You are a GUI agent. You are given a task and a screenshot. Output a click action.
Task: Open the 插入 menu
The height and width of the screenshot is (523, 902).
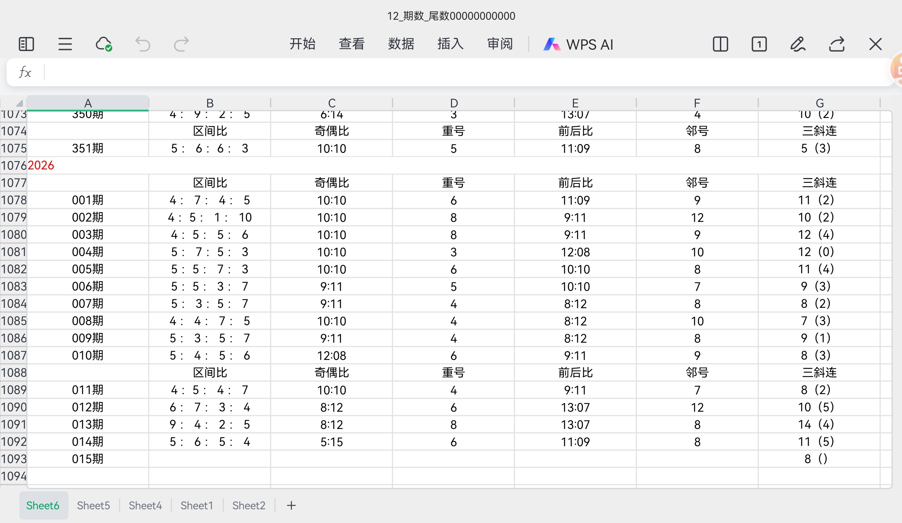pos(450,44)
